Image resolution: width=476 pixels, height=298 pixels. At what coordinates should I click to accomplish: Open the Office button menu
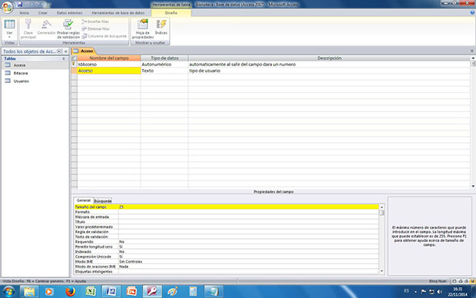(7, 7)
